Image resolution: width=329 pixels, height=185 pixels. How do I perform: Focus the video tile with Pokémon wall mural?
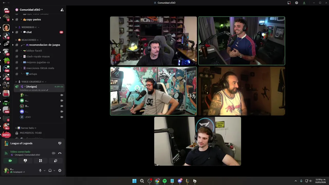[x=153, y=91]
